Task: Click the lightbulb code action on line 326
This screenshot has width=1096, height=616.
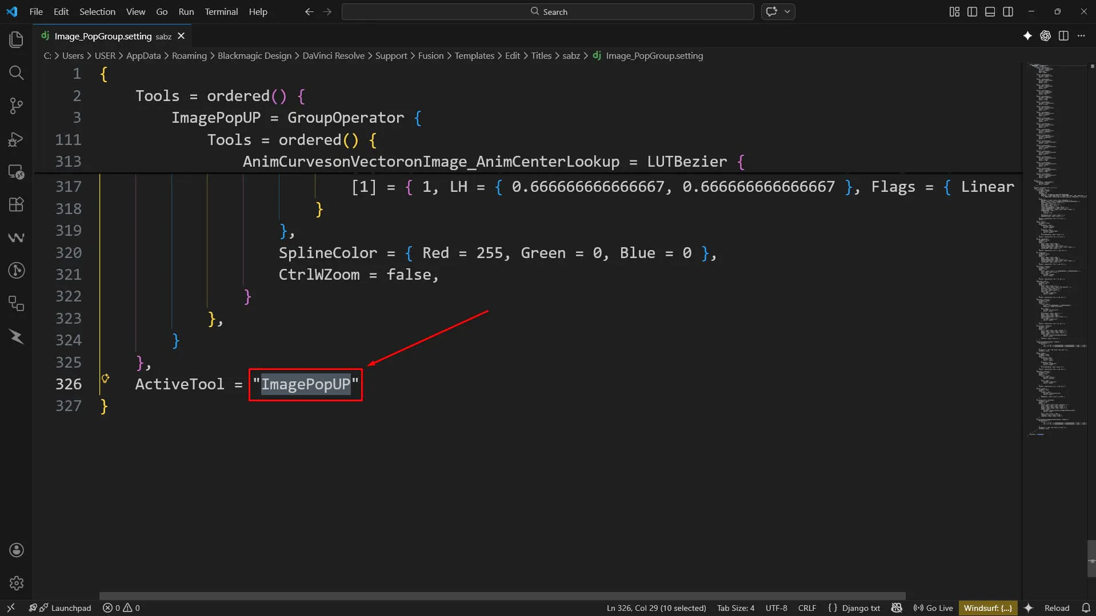Action: [x=105, y=378]
